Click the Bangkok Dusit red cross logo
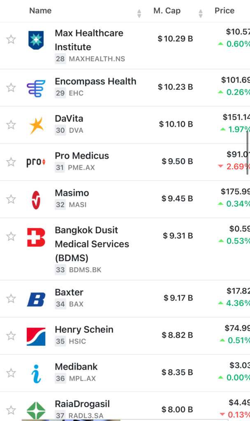This screenshot has width=250, height=421. click(36, 237)
